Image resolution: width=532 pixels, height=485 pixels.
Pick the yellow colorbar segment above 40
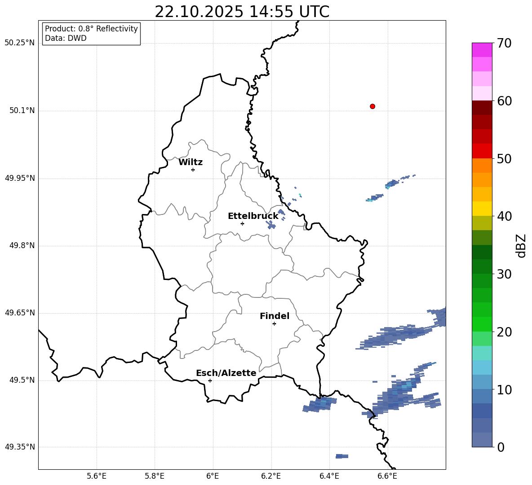point(482,209)
